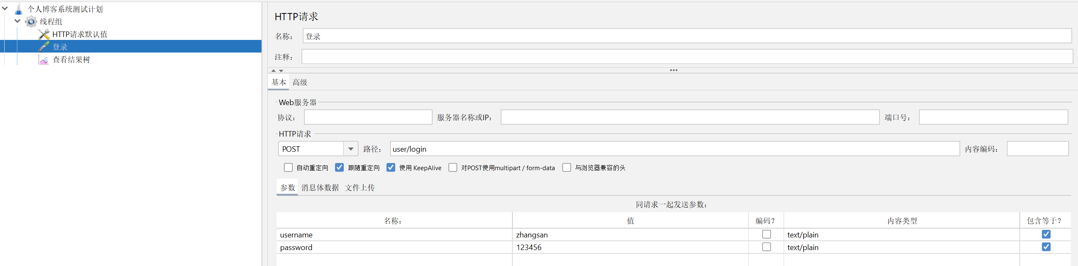This screenshot has width=1078, height=266.
Task: Uncheck 包含等于 in the password row
Action: tap(1046, 247)
